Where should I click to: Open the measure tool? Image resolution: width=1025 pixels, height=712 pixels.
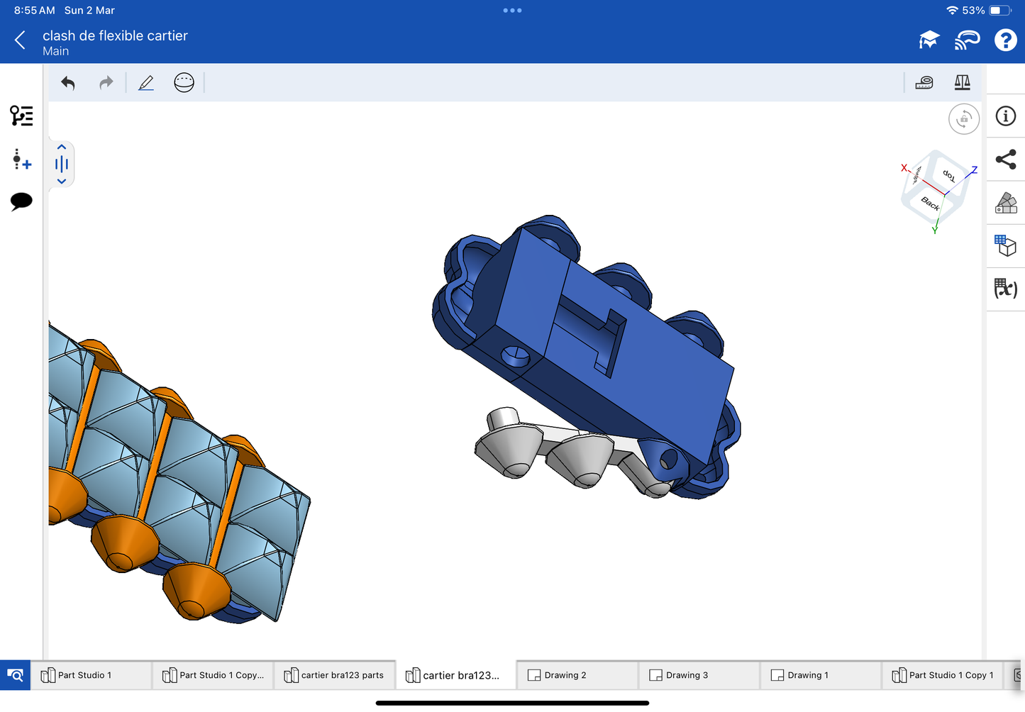tap(924, 83)
